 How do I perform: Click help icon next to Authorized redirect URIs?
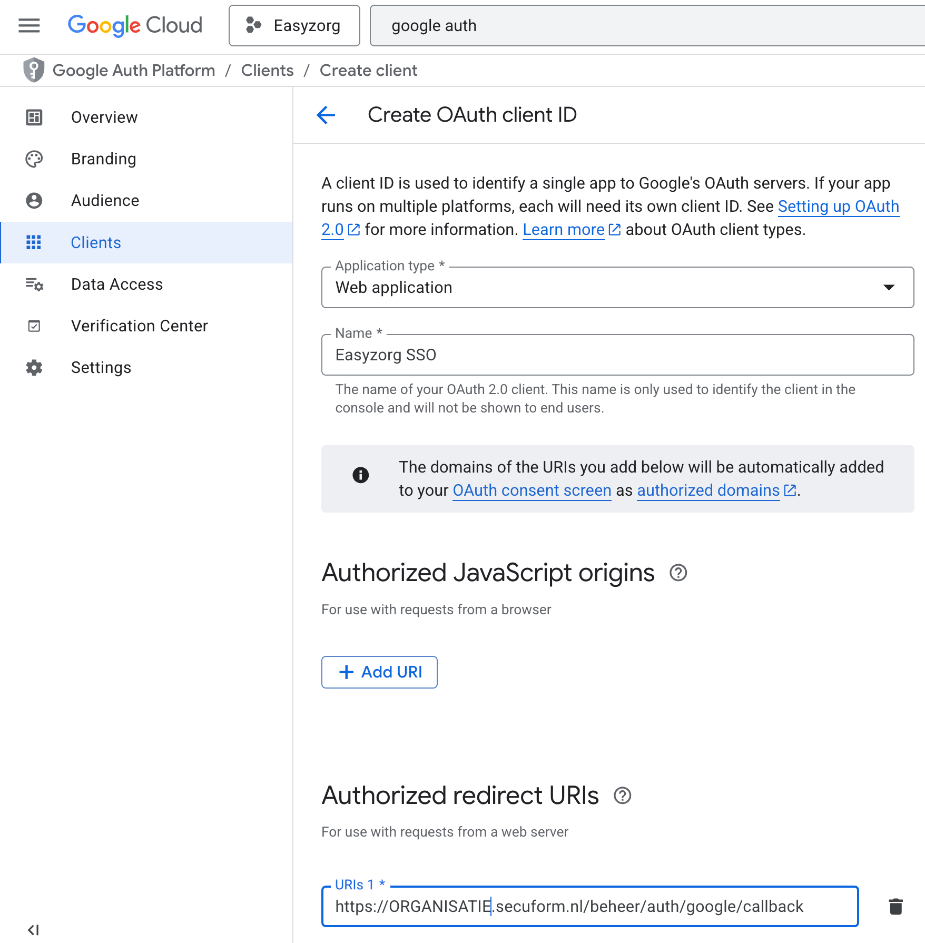click(x=622, y=795)
